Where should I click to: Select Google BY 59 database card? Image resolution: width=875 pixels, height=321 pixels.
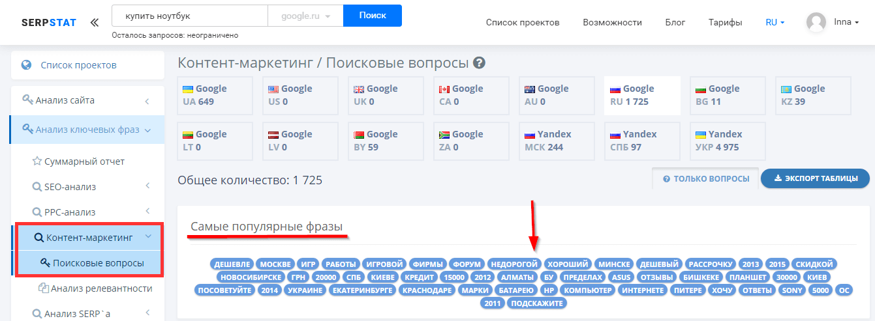(386, 141)
